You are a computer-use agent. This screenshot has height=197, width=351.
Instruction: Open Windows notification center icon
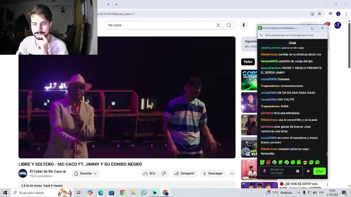[x=344, y=193]
